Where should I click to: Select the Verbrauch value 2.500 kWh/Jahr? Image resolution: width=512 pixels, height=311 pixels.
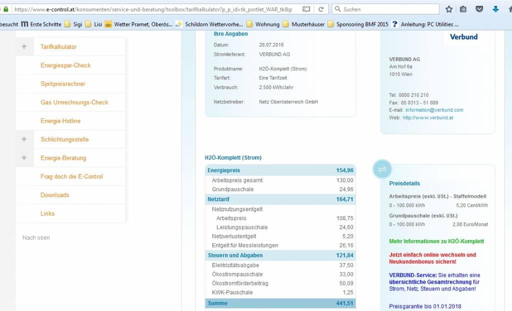pyautogui.click(x=276, y=87)
